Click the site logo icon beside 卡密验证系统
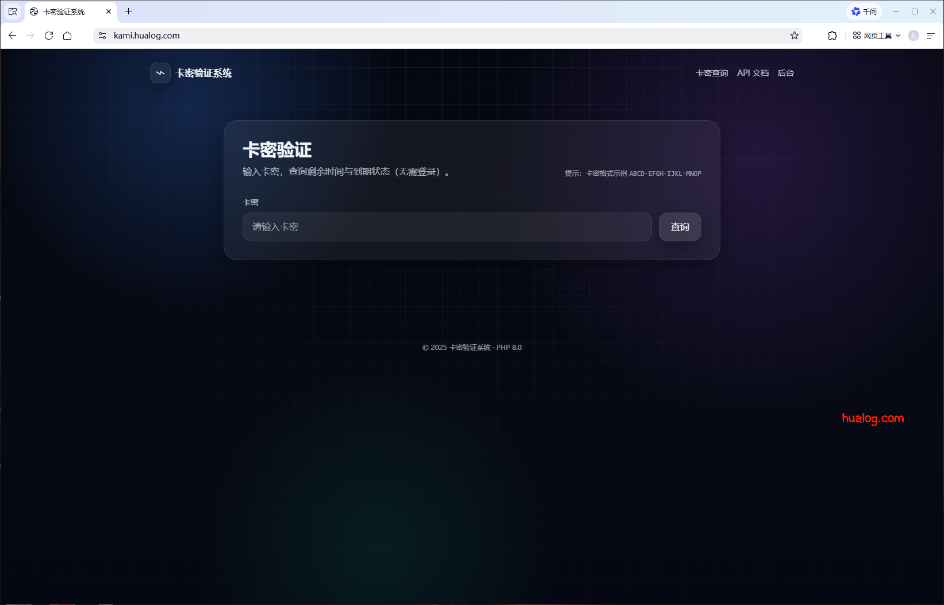944x605 pixels. pos(160,73)
